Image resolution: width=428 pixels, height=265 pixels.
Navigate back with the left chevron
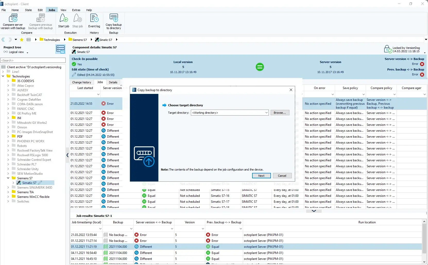pyautogui.click(x=3, y=40)
